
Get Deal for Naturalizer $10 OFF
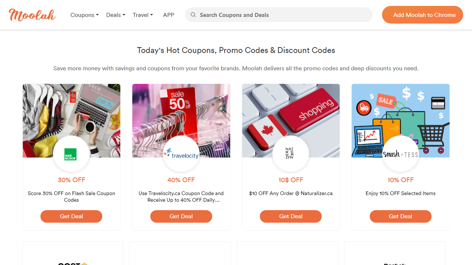click(291, 216)
